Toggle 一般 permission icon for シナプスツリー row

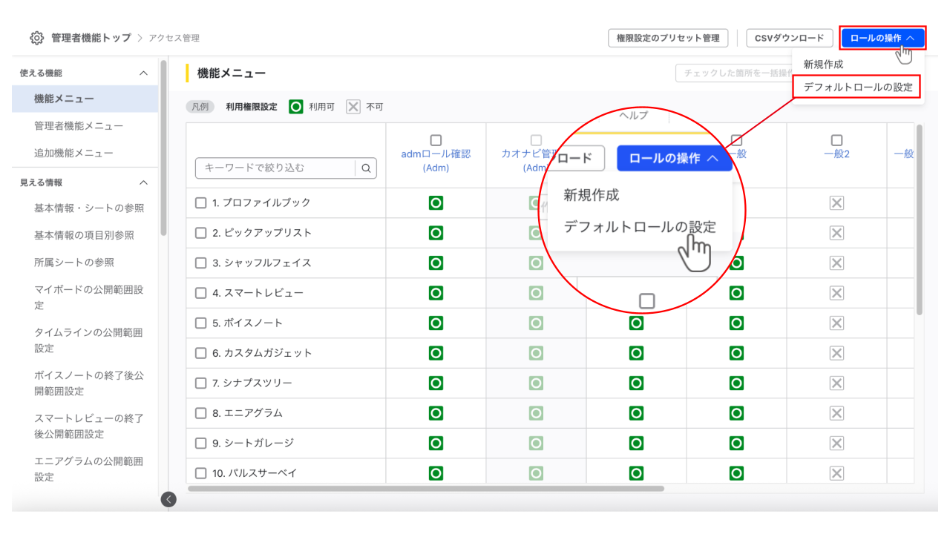pyautogui.click(x=736, y=383)
